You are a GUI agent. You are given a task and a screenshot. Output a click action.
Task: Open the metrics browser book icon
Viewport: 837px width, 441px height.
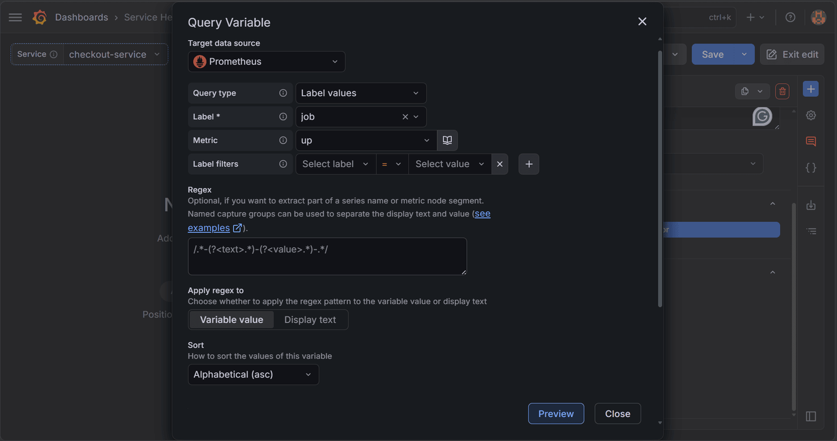[x=447, y=140]
